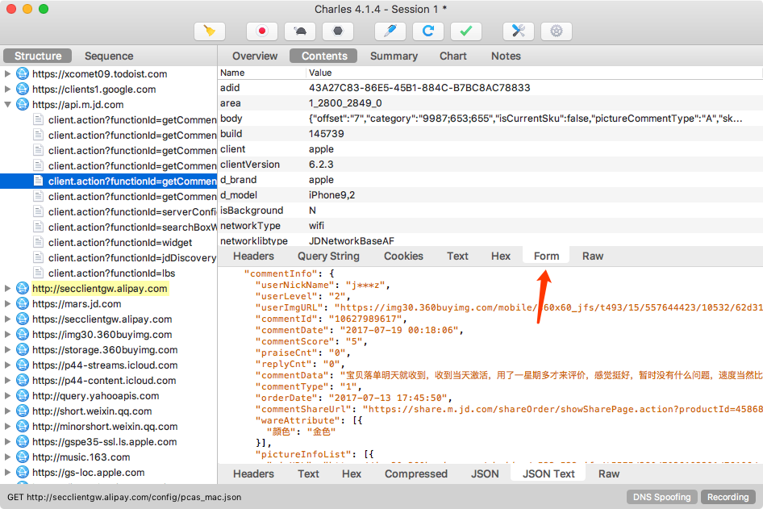Screen dimensions: 763x509
Task: Enable throttling with the turtle icon
Action: click(300, 31)
